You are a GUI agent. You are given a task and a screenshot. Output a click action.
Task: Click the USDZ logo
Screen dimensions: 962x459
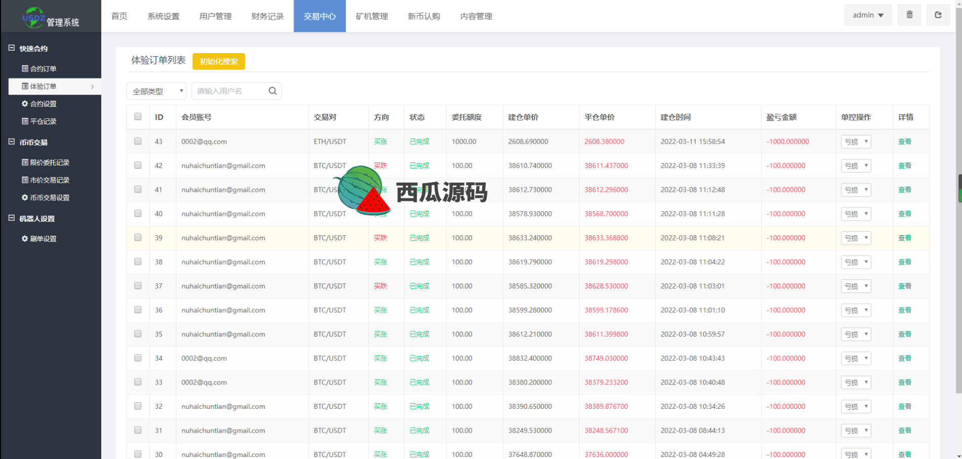point(34,17)
